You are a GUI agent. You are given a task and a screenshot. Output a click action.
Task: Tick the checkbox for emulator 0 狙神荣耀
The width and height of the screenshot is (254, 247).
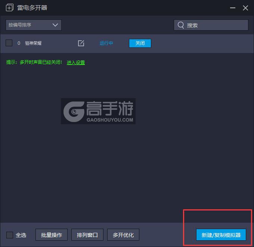[9, 43]
